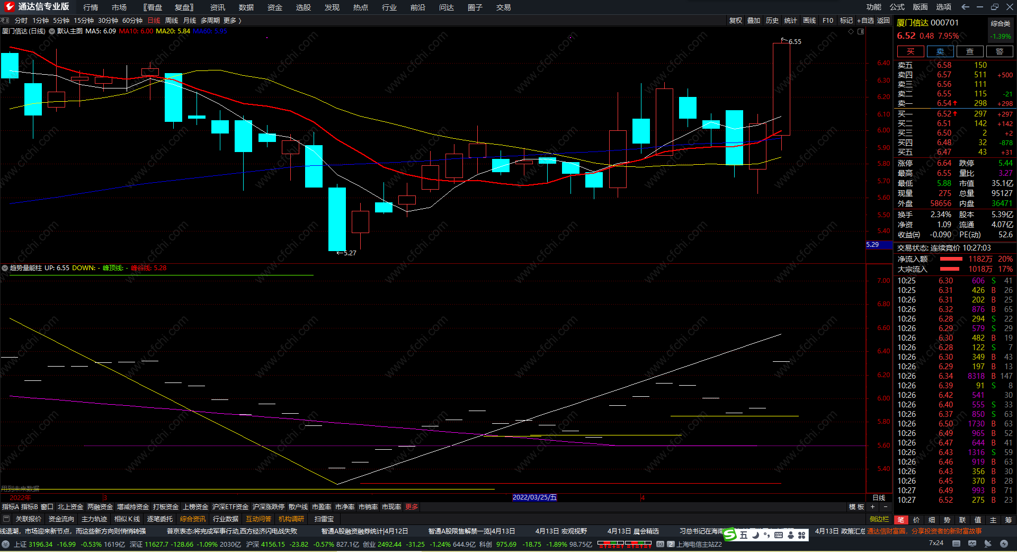Click the moon icon on the input toolbar
This screenshot has width=1017, height=552.
755,535
